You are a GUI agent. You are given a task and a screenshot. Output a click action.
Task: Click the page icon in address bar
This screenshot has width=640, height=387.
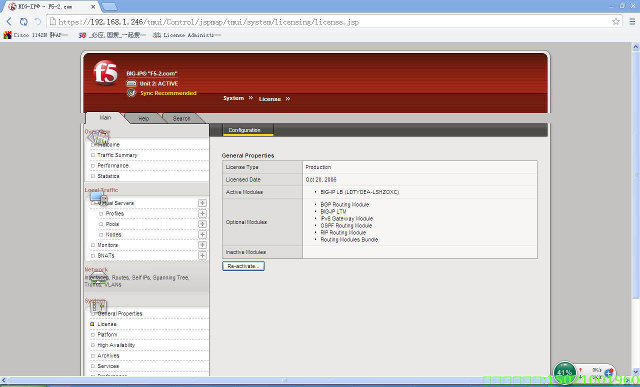pyautogui.click(x=52, y=21)
